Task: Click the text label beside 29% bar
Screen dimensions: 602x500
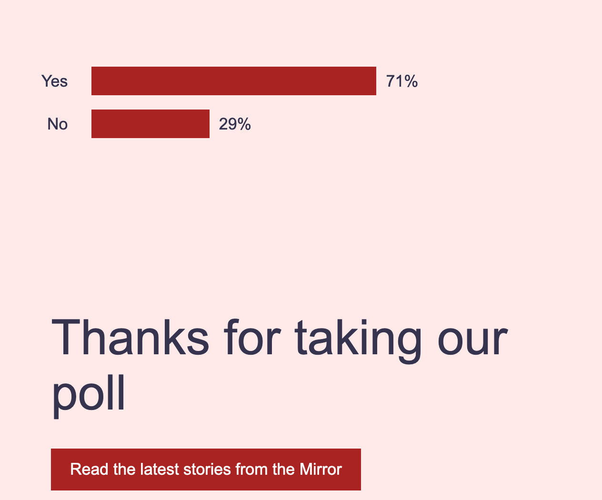Action: 58,124
